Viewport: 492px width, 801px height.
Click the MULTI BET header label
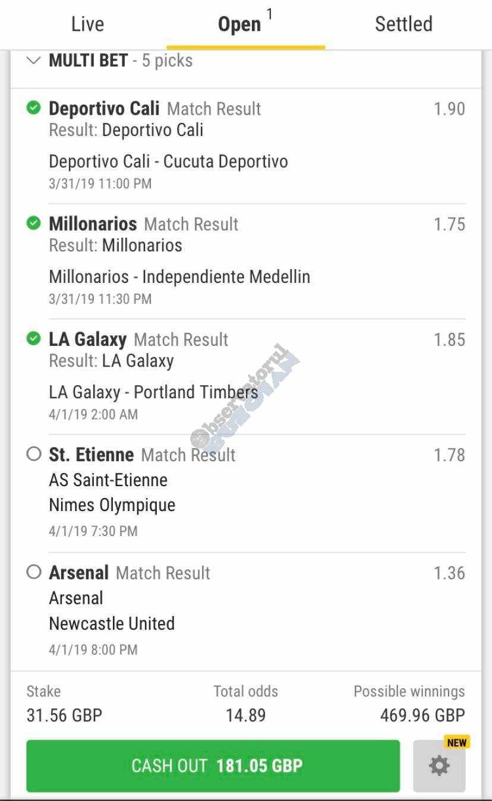click(88, 60)
